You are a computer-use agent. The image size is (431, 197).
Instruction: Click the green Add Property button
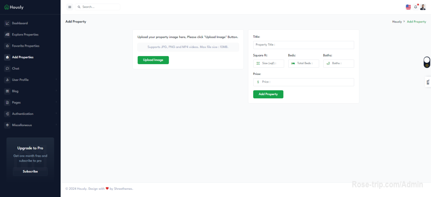coord(268,94)
